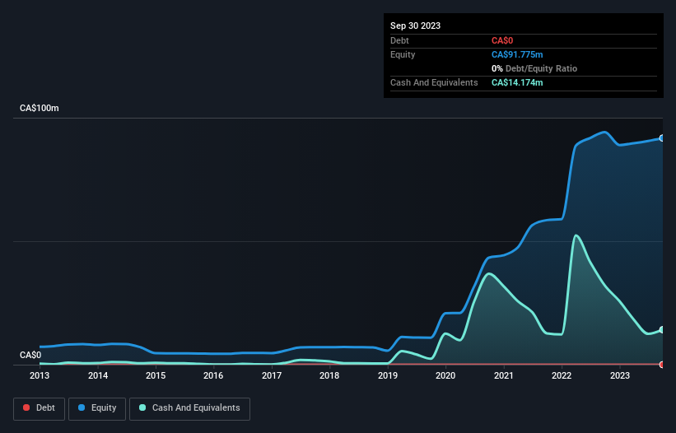676x433 pixels.
Task: Click Cash And Equivalents label in tooltip
Action: 434,82
